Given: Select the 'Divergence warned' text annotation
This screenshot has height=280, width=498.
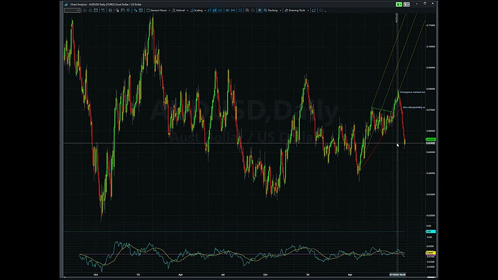Looking at the screenshot, I should 412,92.
